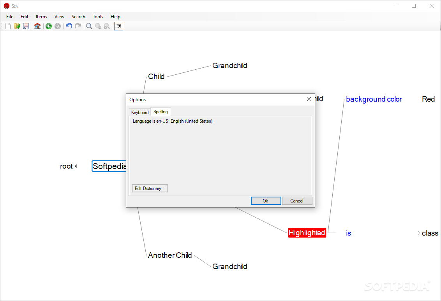This screenshot has width=441, height=301.
Task: Select the Grandchild node connected to Child
Action: click(229, 65)
